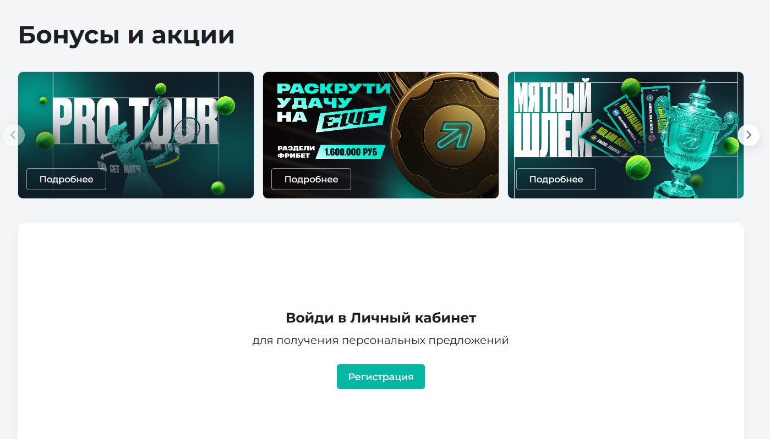770x439 pixels.
Task: Open Подробнее on the Мятный шлем banner
Action: pyautogui.click(x=556, y=179)
